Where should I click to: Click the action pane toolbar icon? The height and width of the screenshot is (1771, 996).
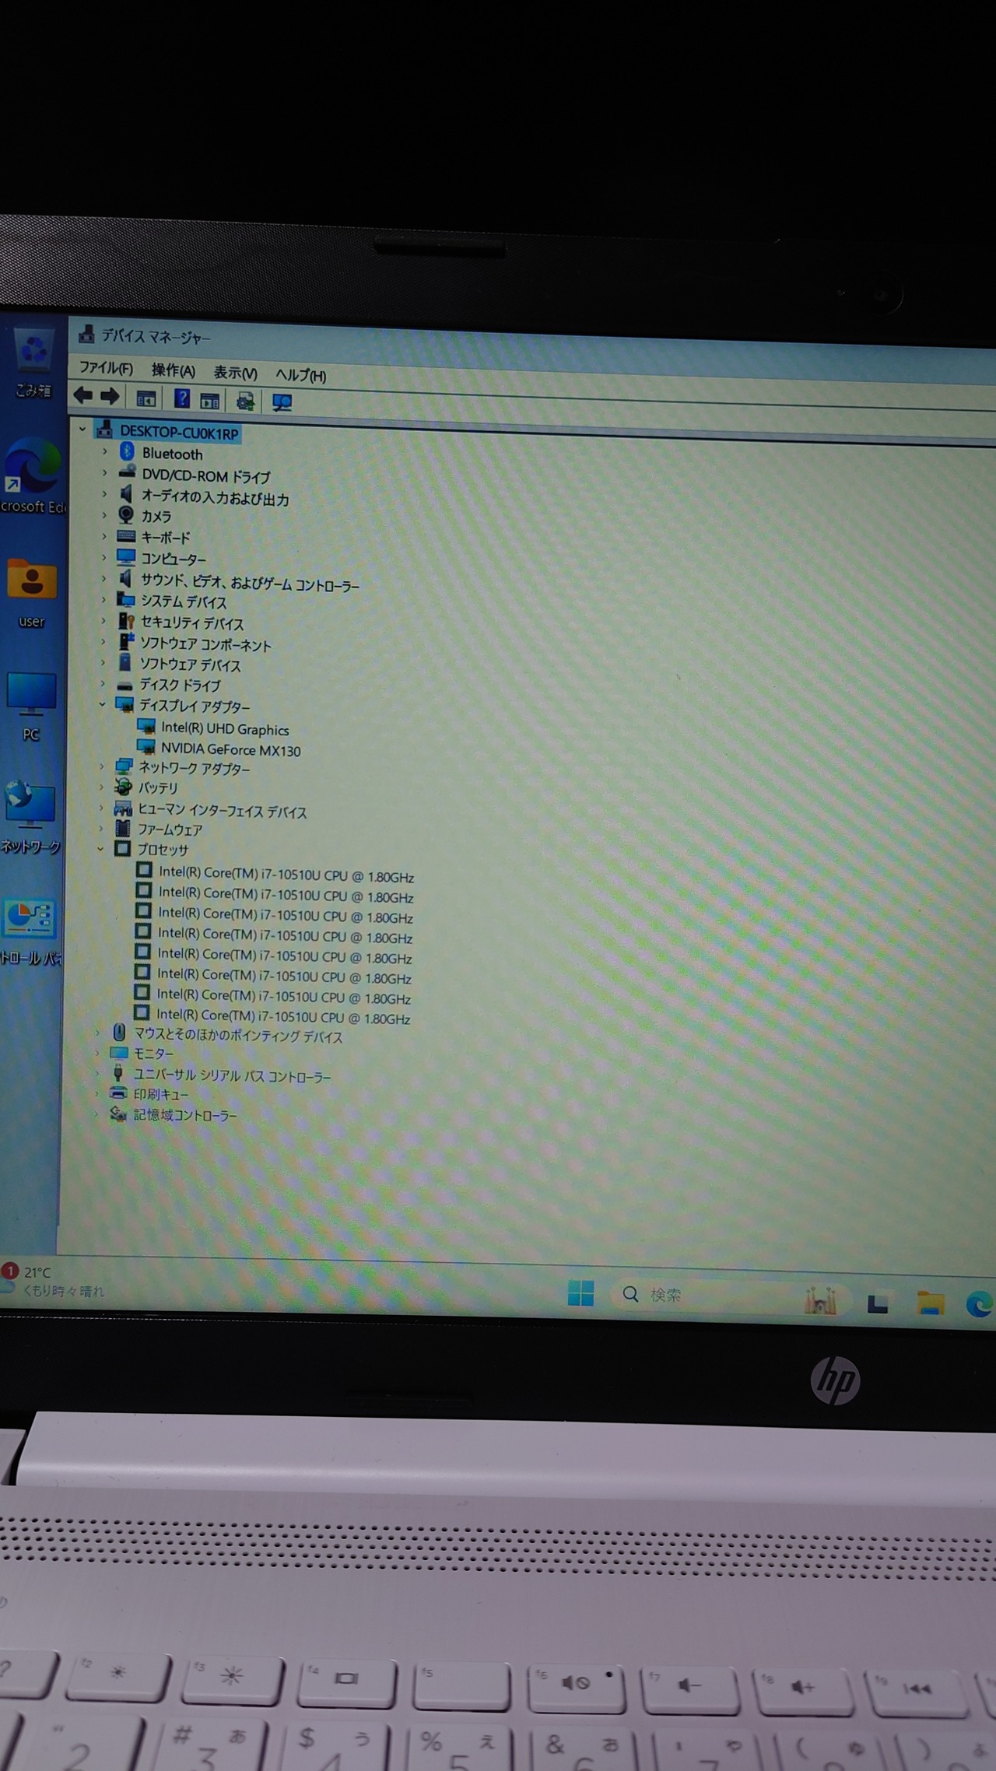[209, 401]
